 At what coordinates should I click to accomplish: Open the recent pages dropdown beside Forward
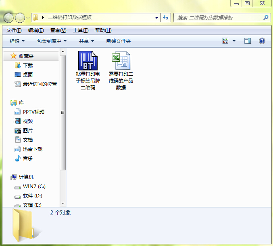point(28,18)
